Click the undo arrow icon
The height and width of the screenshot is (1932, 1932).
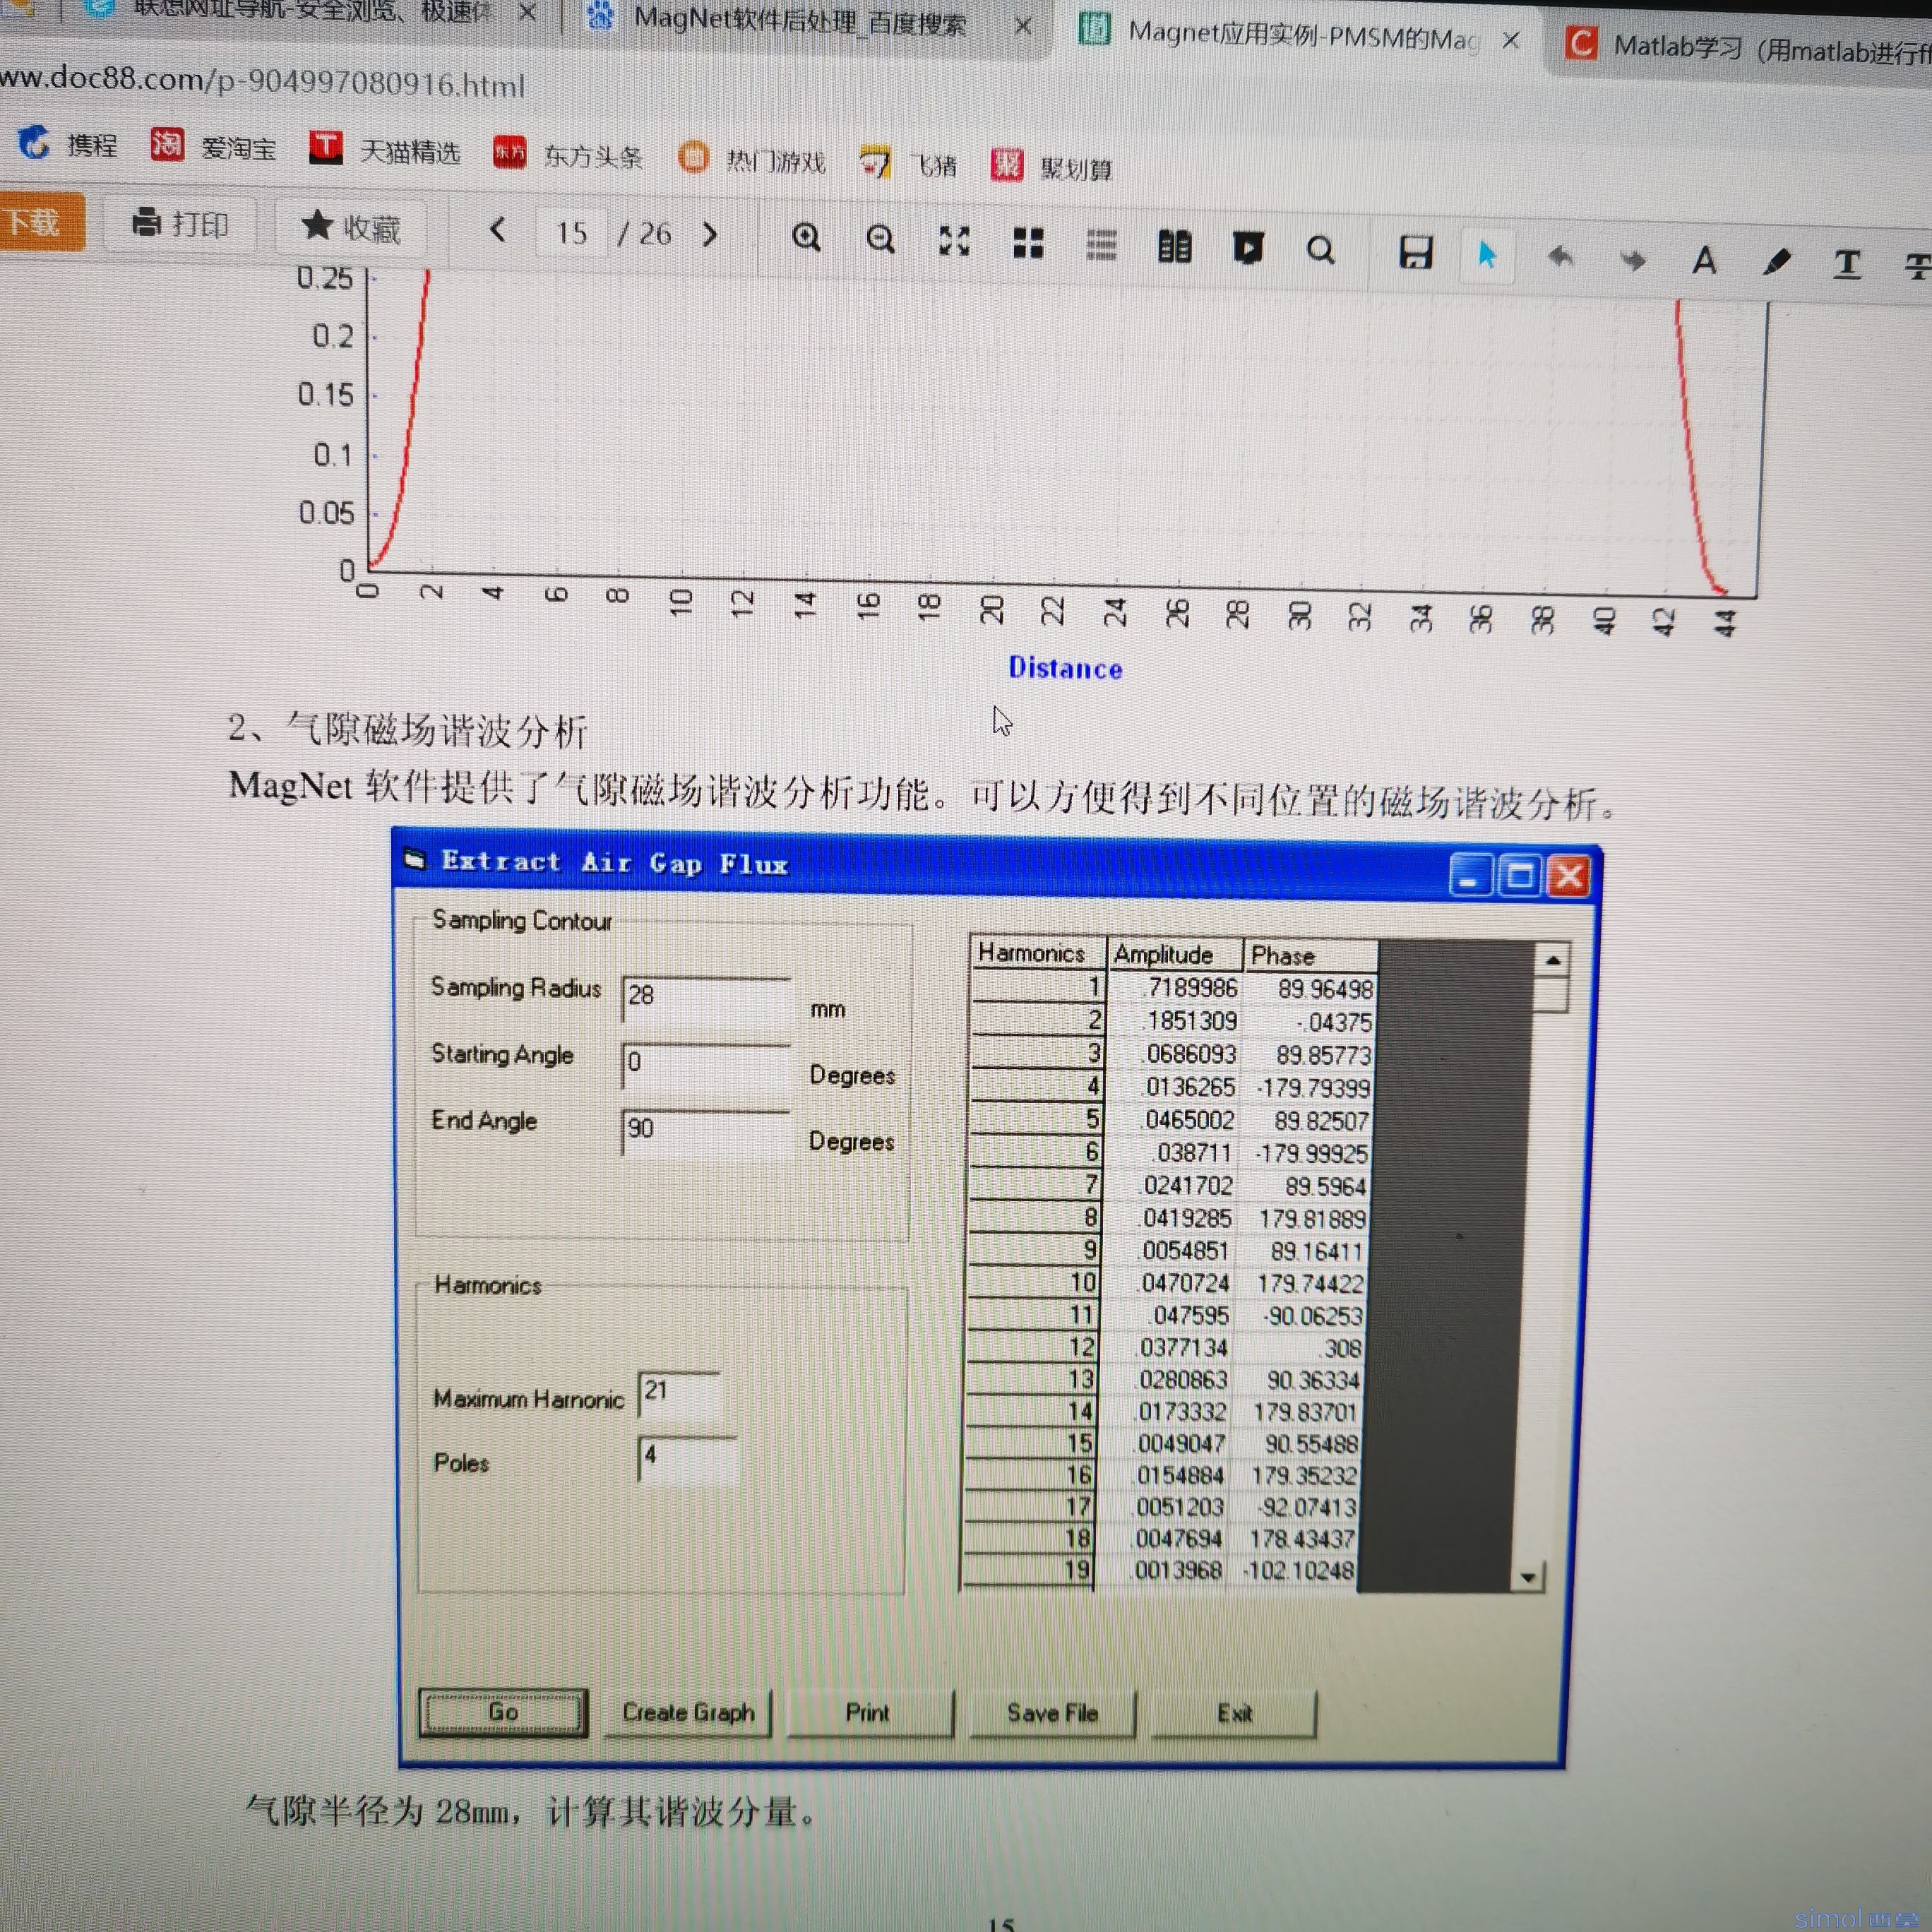pos(1560,258)
